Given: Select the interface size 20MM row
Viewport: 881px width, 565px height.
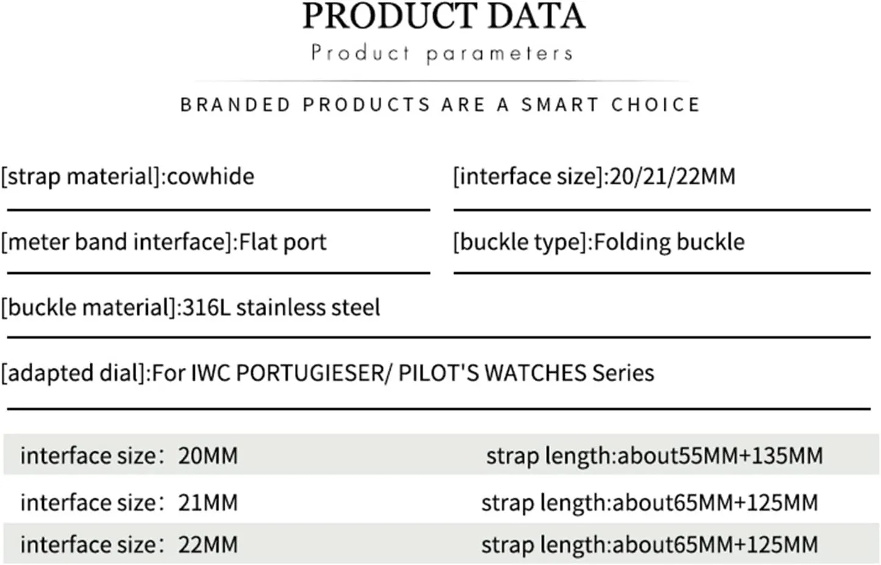Looking at the screenshot, I should 441,455.
